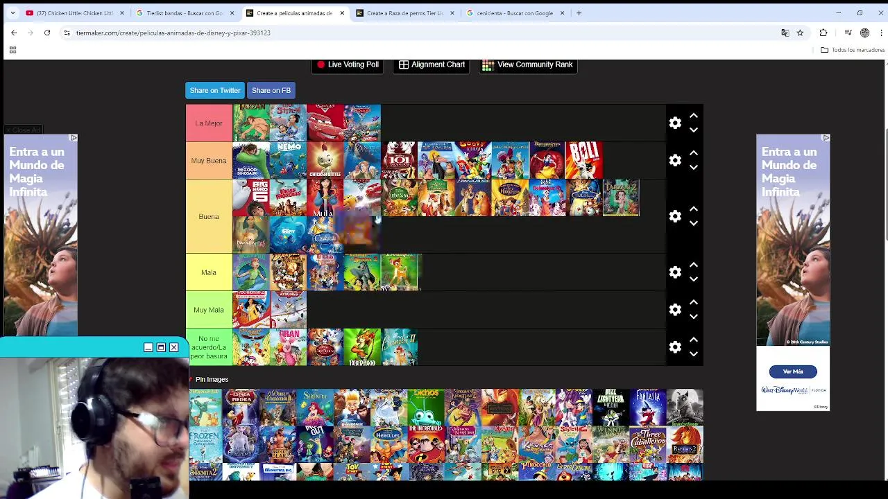Close the cenicienta search tab
The height and width of the screenshot is (499, 888).
562,12
